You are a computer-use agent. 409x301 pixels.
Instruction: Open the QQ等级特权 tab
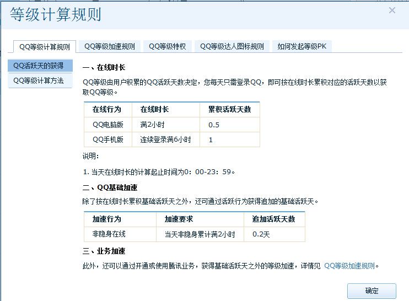(x=167, y=46)
